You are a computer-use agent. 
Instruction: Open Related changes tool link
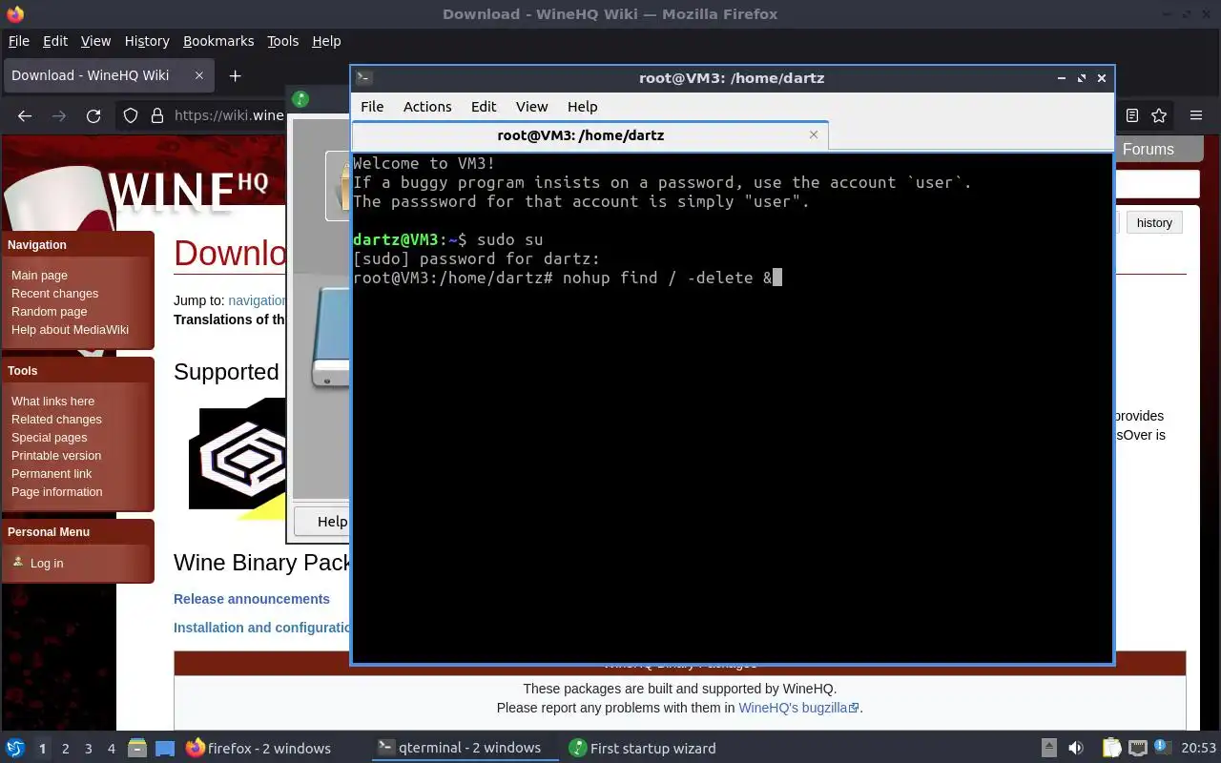56,419
